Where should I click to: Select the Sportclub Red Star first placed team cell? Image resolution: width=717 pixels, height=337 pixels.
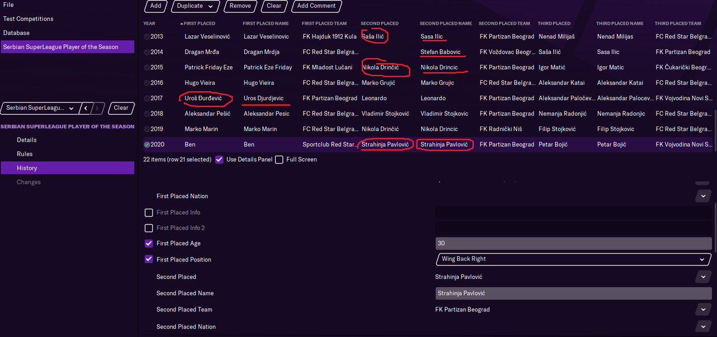(330, 144)
